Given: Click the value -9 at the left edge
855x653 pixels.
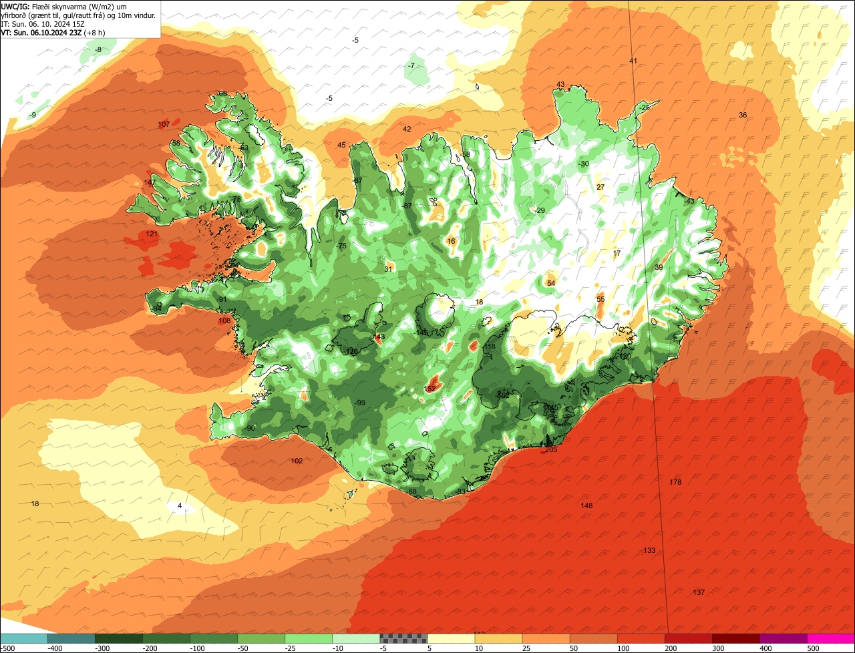Looking at the screenshot, I should click(x=32, y=115).
